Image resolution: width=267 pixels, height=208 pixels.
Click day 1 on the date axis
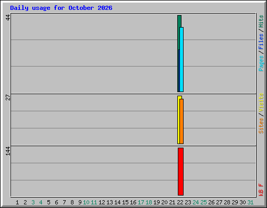17,202
